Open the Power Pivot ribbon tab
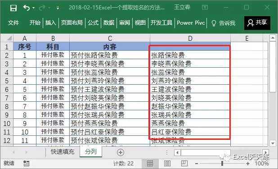The width and height of the screenshot is (278, 169). (191, 22)
